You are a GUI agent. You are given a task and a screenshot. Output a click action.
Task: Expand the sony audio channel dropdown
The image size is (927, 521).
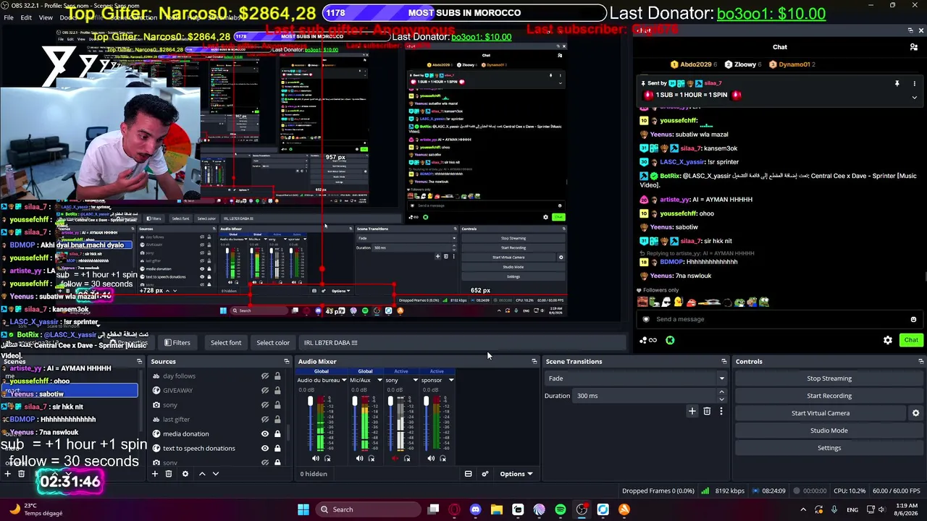click(416, 380)
